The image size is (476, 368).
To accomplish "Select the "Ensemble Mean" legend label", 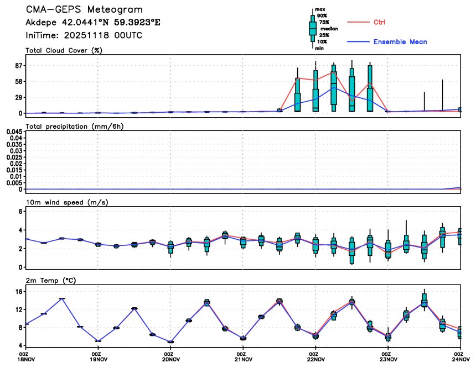I will [400, 42].
